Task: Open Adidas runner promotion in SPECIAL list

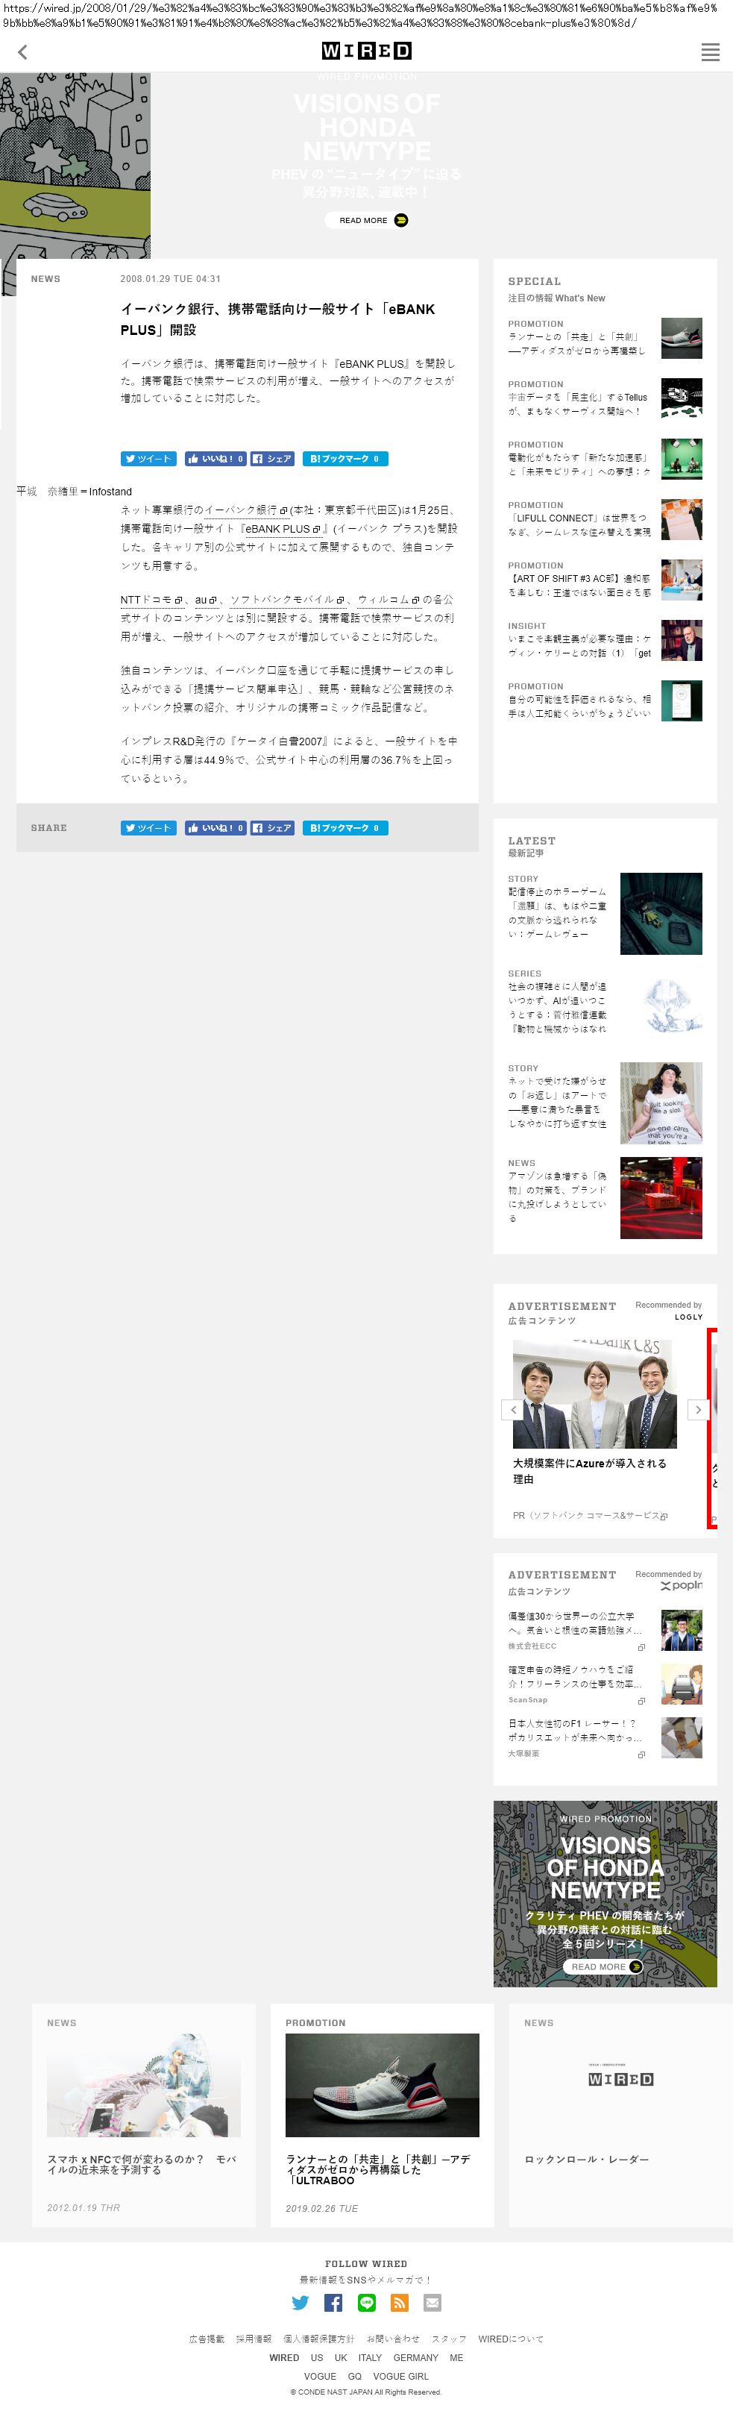Action: 579,342
